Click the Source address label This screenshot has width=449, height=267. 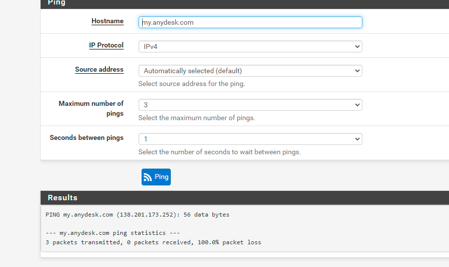point(99,69)
